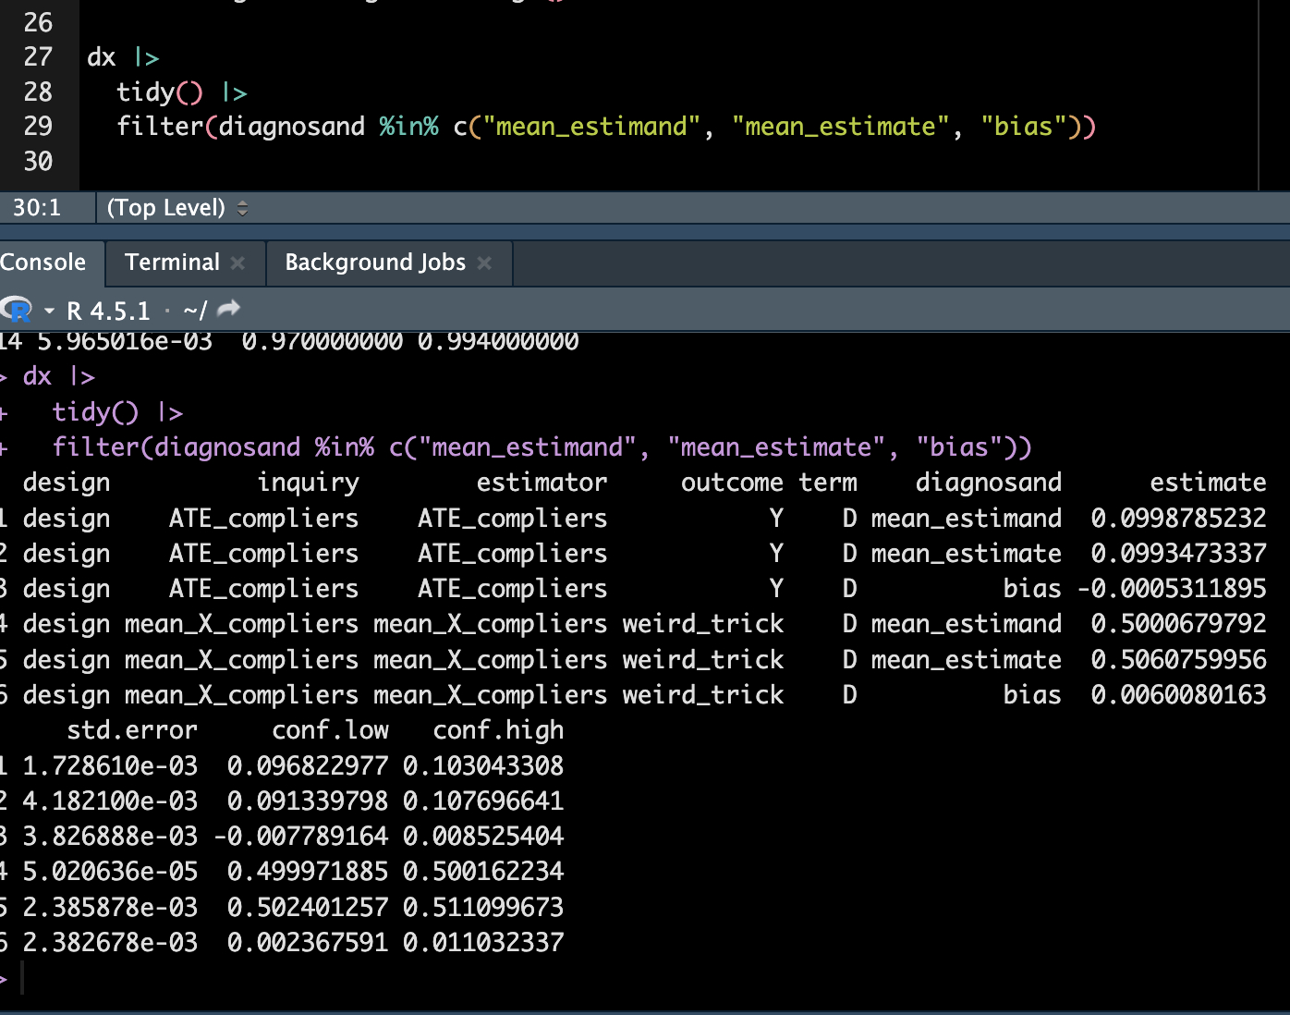Place cursor on empty editor line 30

[x=370, y=162]
